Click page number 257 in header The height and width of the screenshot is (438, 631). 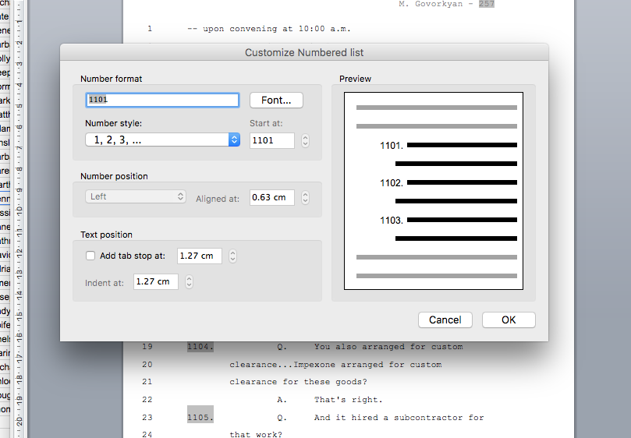pyautogui.click(x=487, y=4)
